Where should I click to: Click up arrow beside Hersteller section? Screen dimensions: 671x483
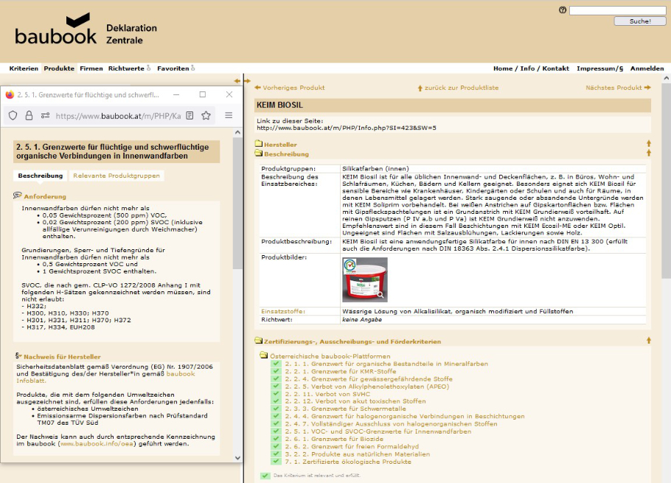[649, 143]
